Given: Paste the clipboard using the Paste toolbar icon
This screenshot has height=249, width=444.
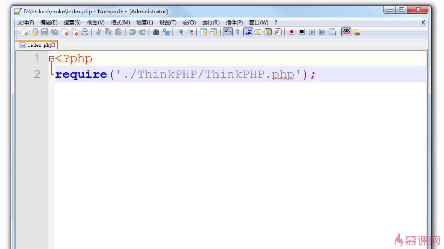Looking at the screenshot, I should point(119,32).
